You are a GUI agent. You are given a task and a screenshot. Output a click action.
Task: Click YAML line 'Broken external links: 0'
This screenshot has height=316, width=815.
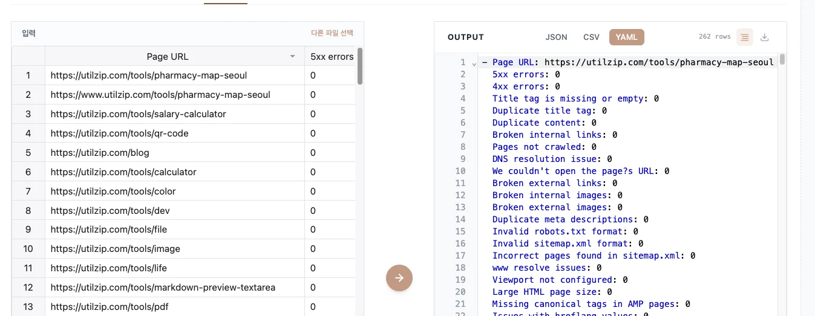click(555, 183)
